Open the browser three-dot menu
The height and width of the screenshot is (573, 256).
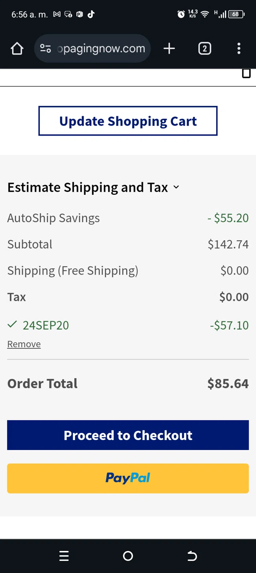point(239,49)
